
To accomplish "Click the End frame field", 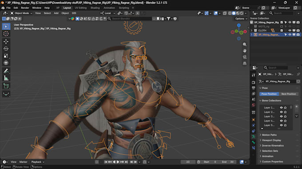I will point(228,162).
